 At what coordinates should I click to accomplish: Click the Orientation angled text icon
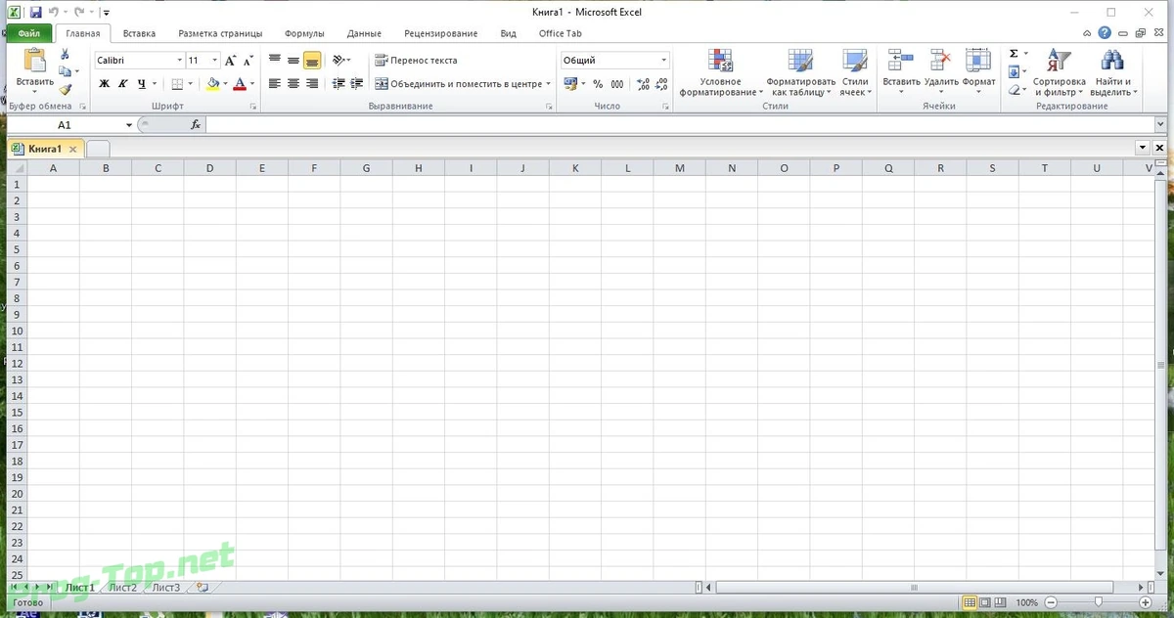coord(339,61)
